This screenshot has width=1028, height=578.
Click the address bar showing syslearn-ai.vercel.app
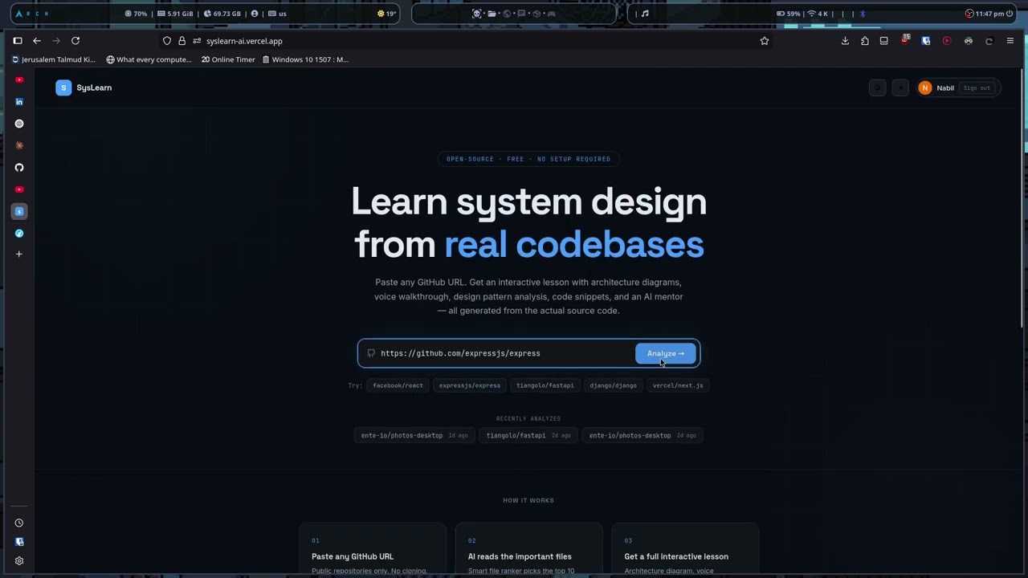point(466,41)
